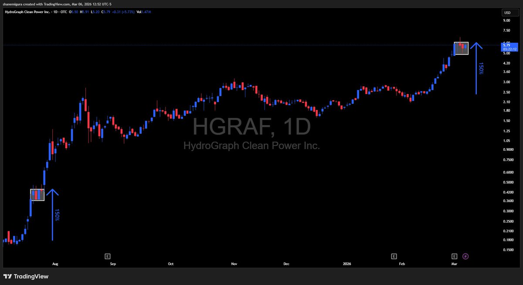Viewport: 523px width, 285px height.
Task: Click the 0.3000 price axis label
Action: pos(508,211)
